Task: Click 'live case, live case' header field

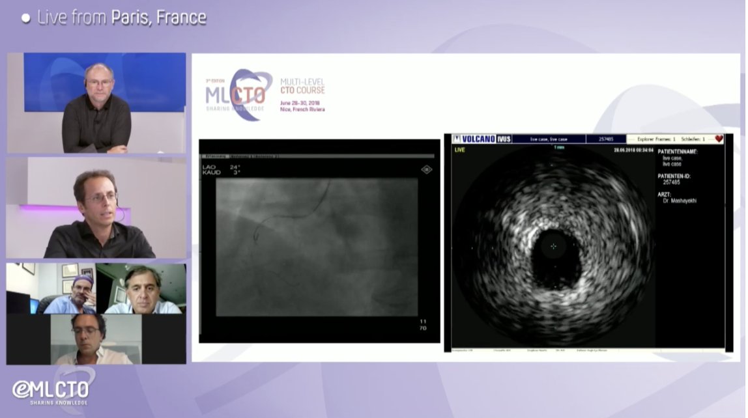Action: pyautogui.click(x=549, y=139)
